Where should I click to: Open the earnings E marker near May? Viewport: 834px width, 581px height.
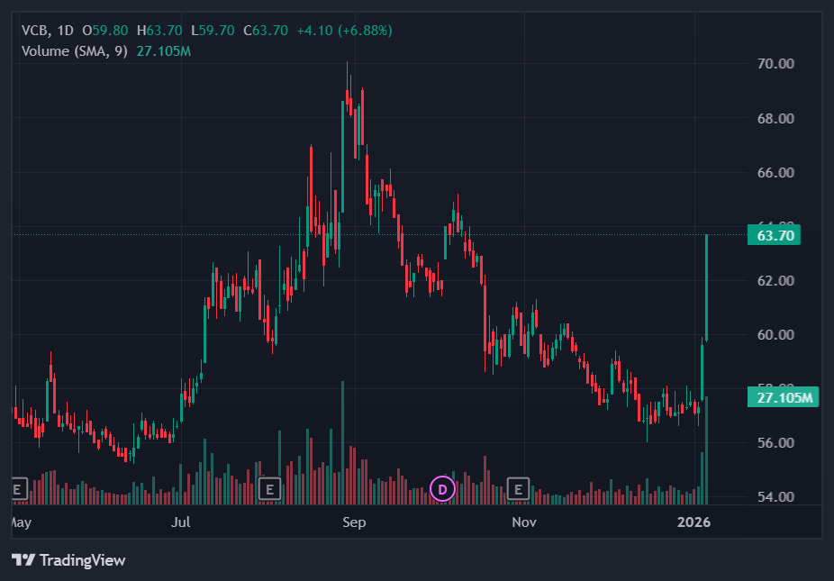tap(16, 489)
